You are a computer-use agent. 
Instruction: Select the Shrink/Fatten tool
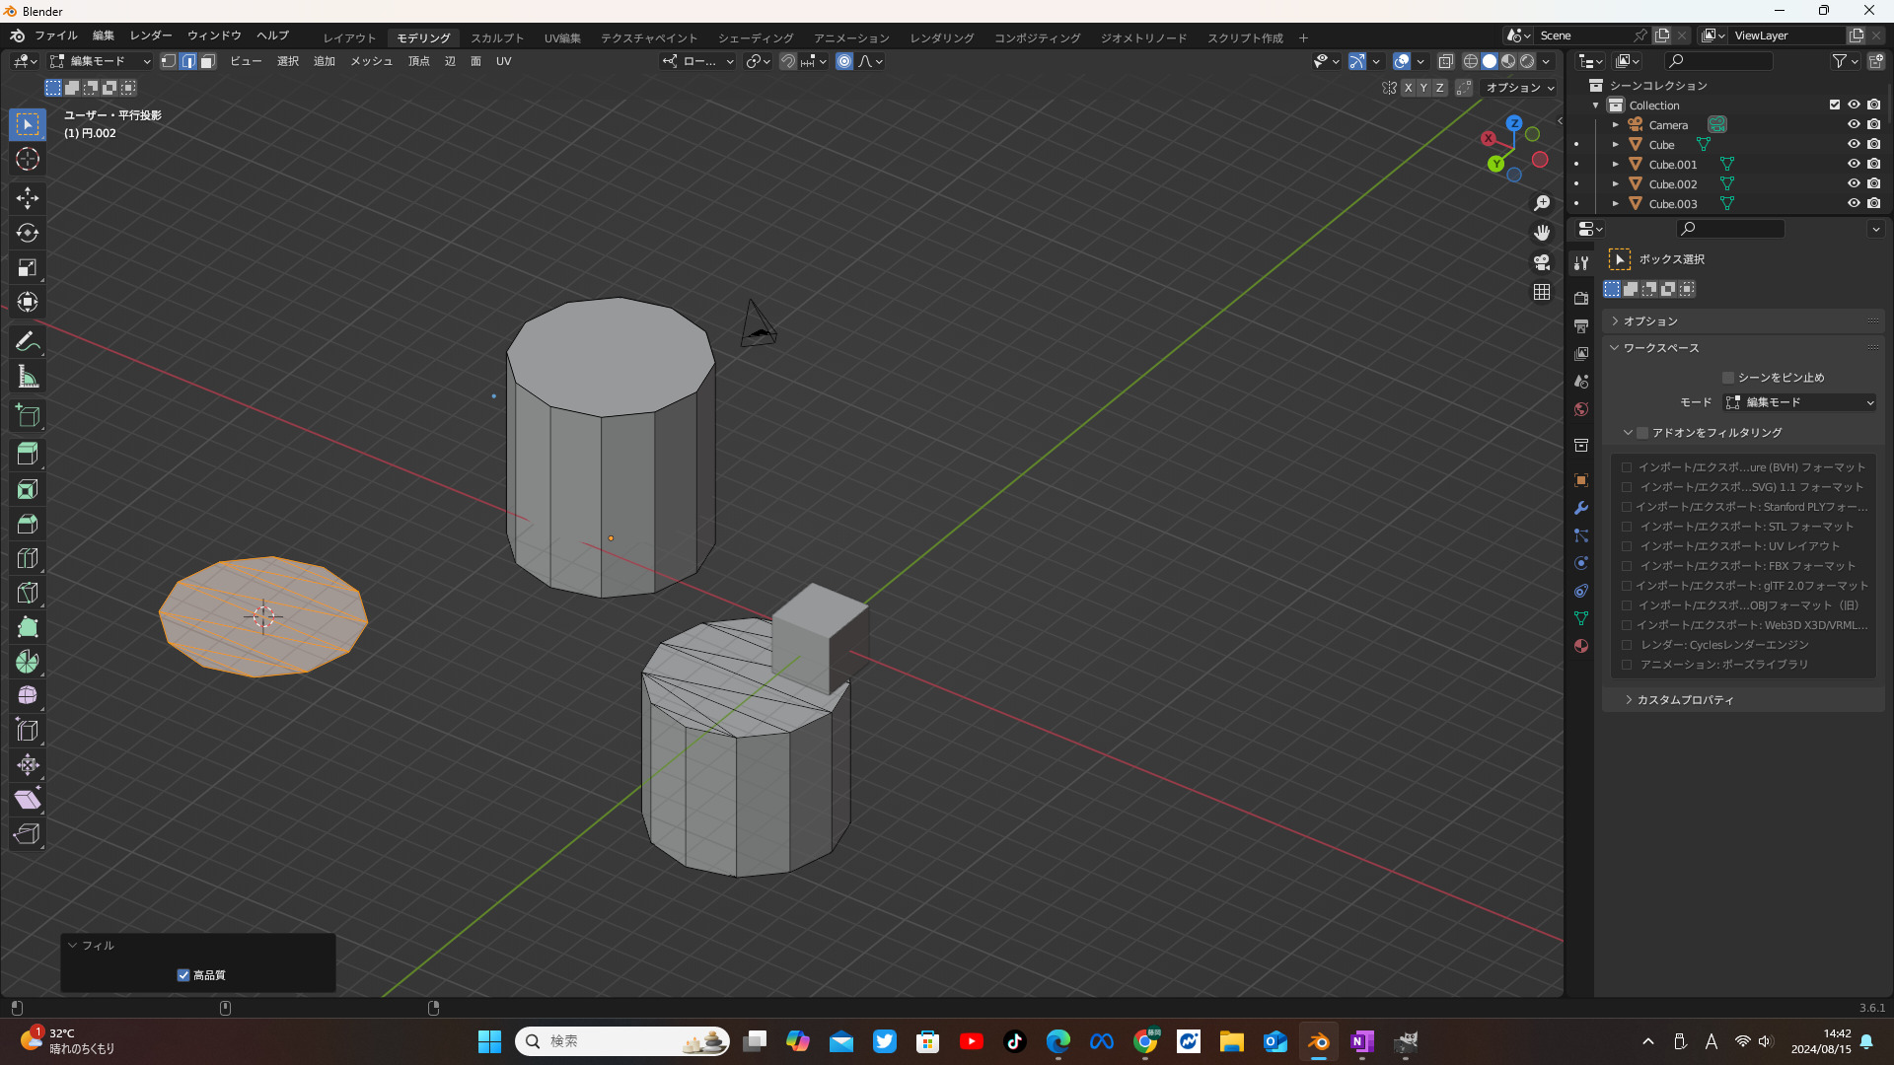pos(28,765)
